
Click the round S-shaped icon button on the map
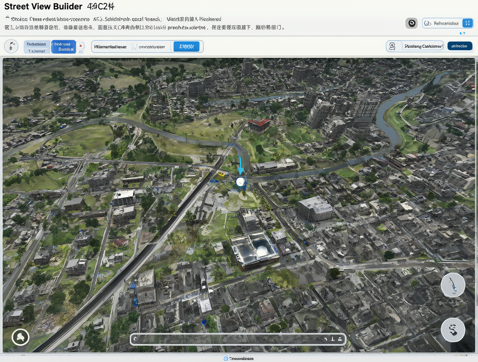453,330
